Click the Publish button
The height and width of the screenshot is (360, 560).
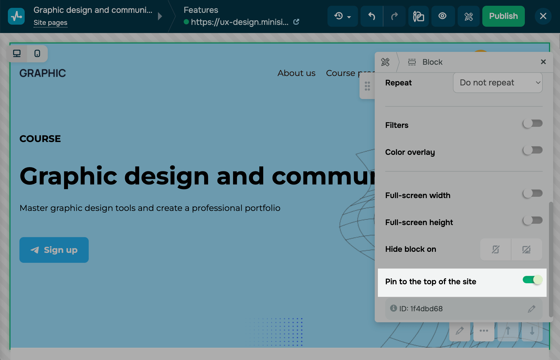[x=503, y=16]
